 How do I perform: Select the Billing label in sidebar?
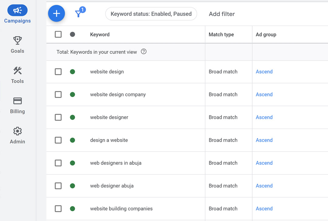point(17,111)
